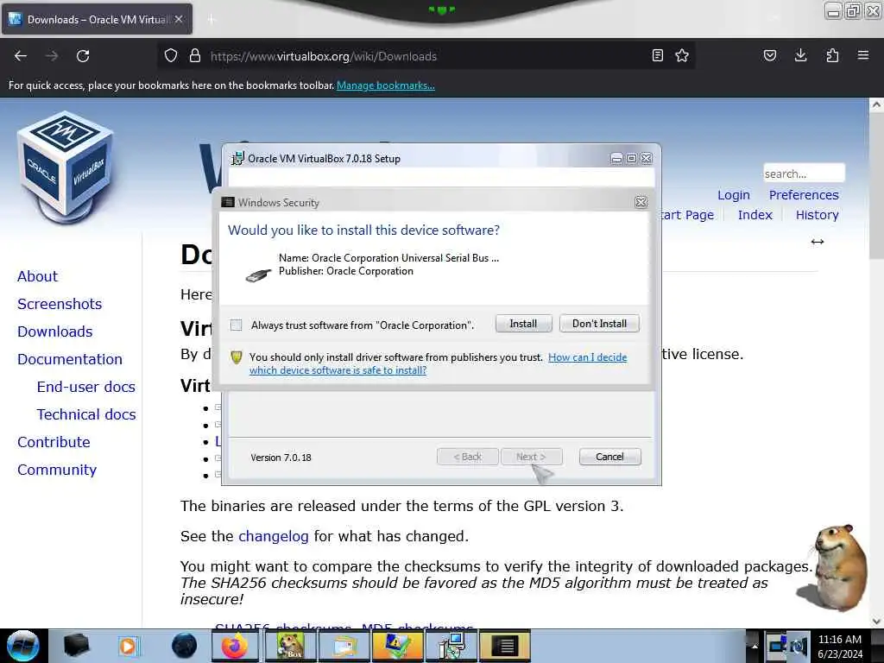Click the VirtualBox cube logo

66,167
